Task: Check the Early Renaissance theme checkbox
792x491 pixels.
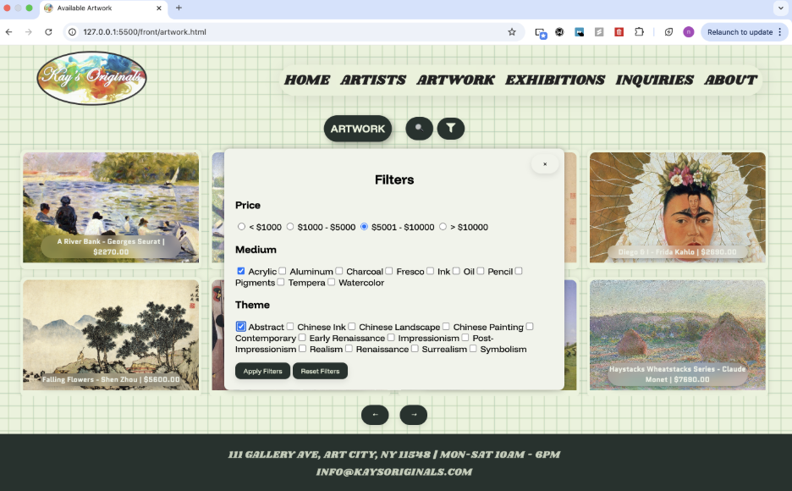Action: click(302, 338)
